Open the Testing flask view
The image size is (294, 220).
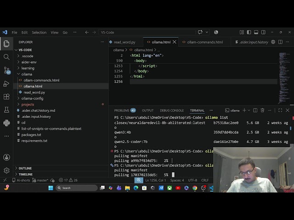click(6, 110)
